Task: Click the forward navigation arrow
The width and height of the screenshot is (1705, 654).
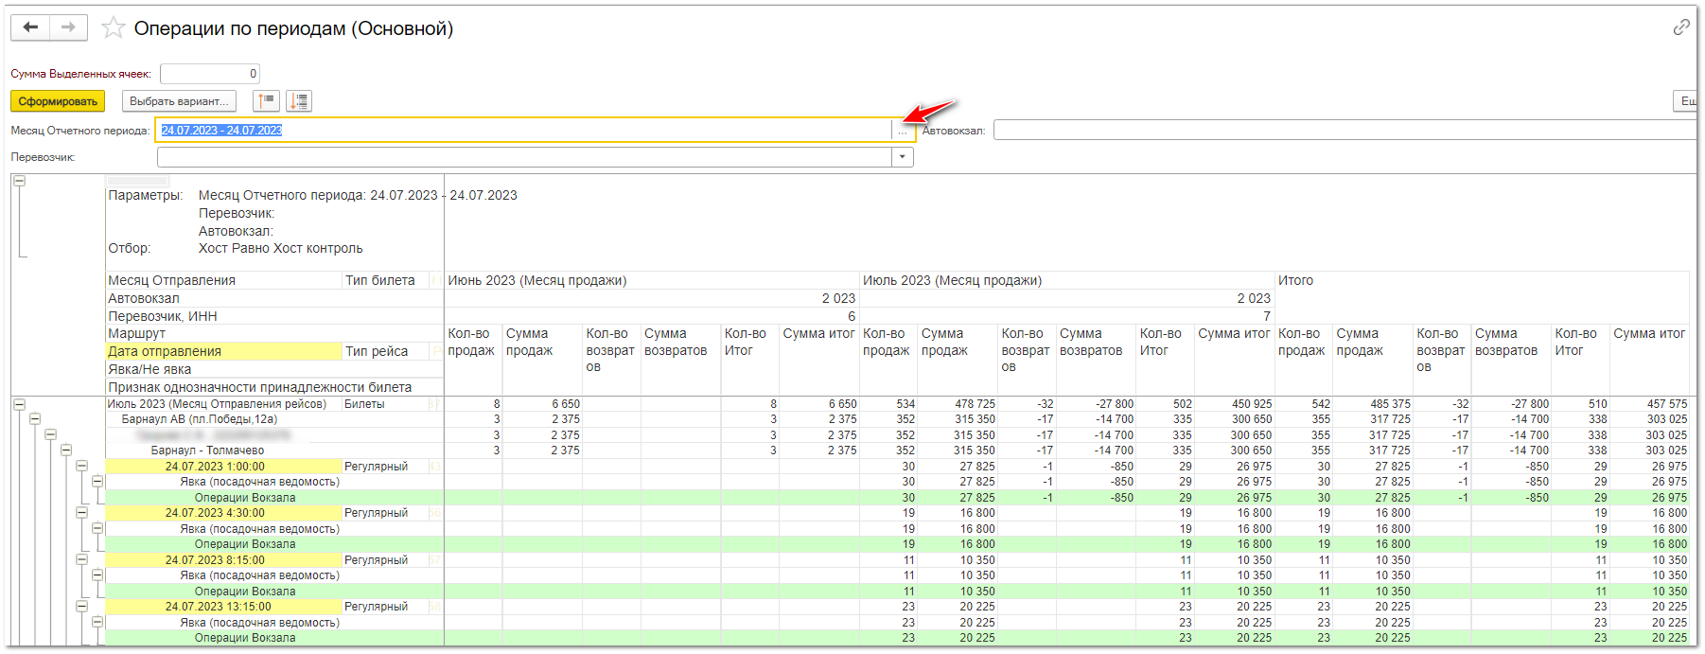Action: 68,27
